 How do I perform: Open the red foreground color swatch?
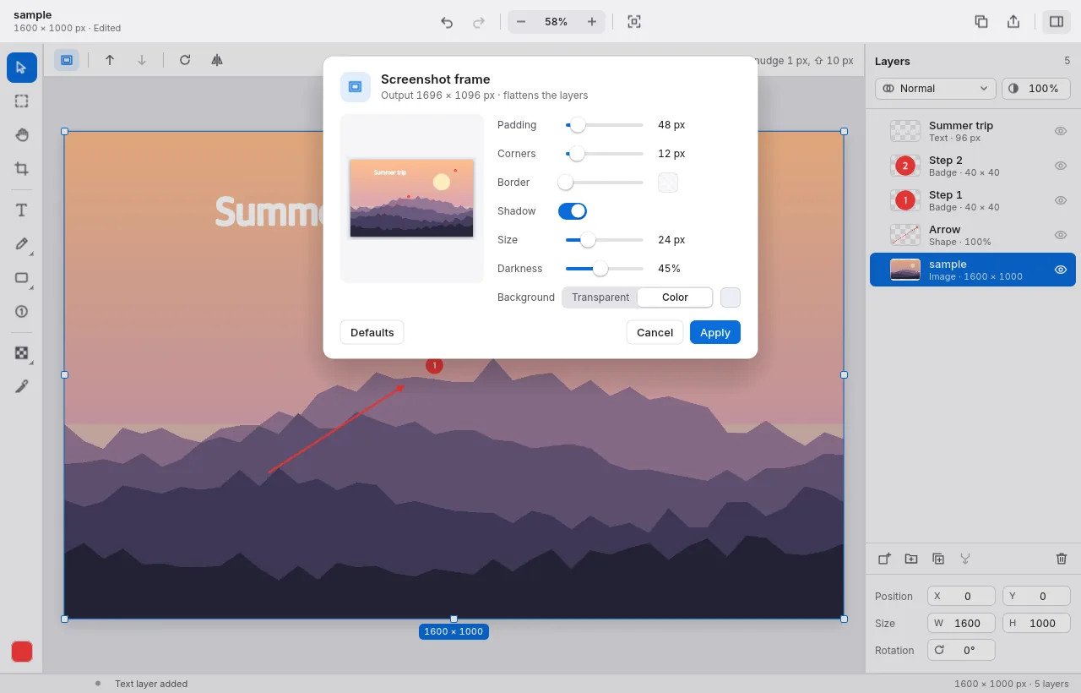point(22,652)
